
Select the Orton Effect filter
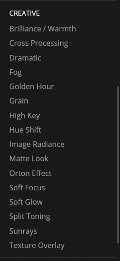point(30,173)
